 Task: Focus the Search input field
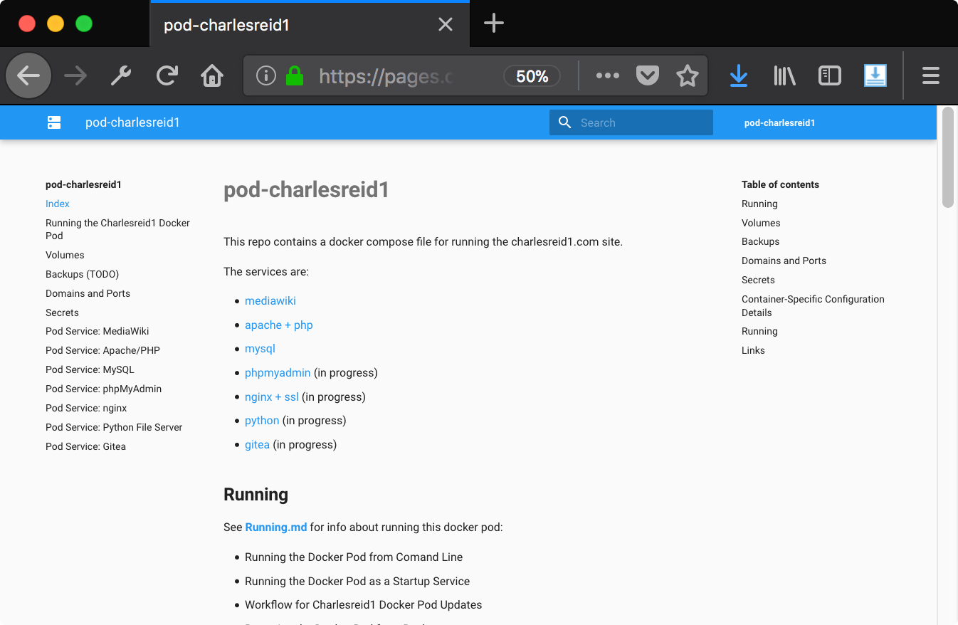[x=631, y=122]
